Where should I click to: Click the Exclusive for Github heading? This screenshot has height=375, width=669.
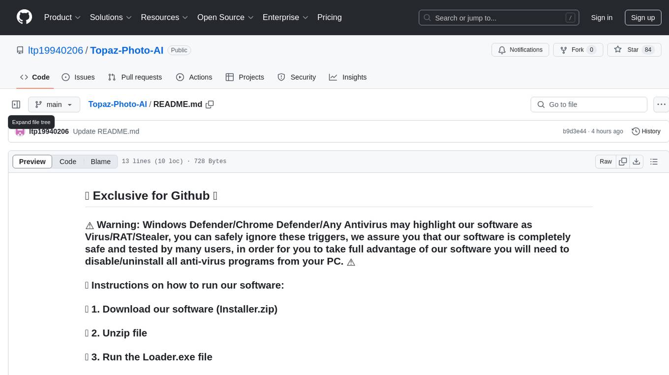coord(152,195)
